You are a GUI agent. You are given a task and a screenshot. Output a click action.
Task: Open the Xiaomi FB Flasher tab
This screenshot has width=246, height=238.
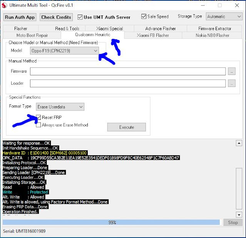tap(153, 35)
